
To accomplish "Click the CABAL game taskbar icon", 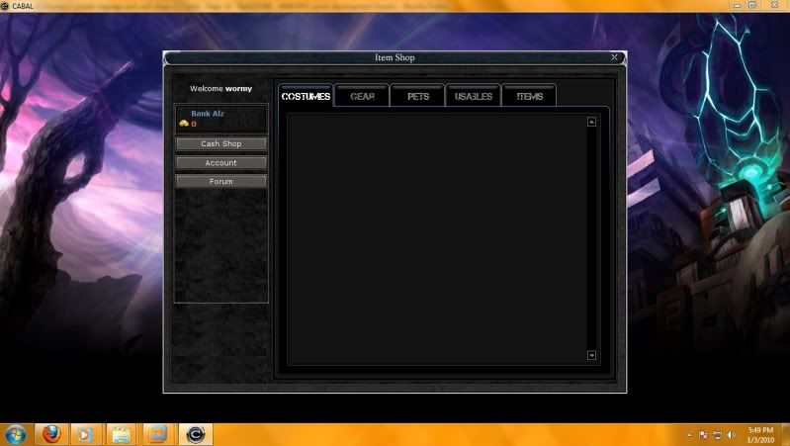I will pyautogui.click(x=195, y=434).
